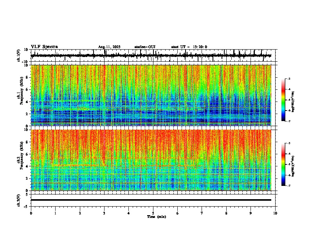
Task: Click the ch.2 colorbar log(PSD) label
Action: click(293, 166)
